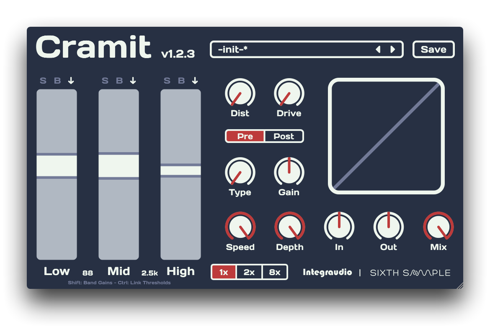Select next preset with right arrow
The height and width of the screenshot is (329, 490).
click(x=393, y=49)
